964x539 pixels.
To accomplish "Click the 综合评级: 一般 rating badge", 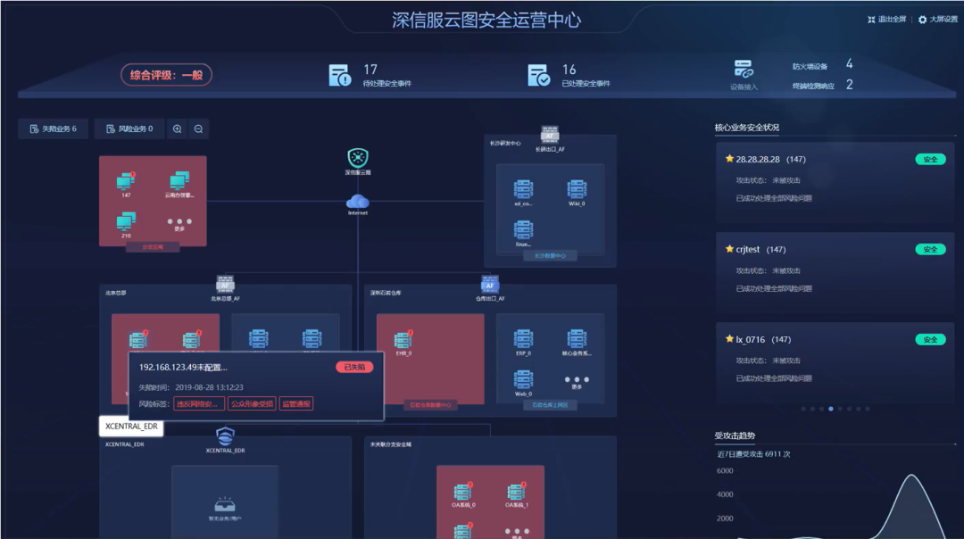I will click(x=166, y=75).
